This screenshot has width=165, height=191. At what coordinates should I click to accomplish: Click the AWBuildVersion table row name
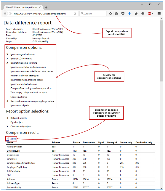(x=15, y=147)
